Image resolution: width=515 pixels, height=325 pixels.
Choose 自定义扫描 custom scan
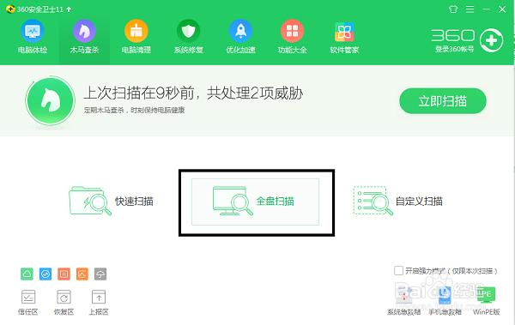point(397,201)
